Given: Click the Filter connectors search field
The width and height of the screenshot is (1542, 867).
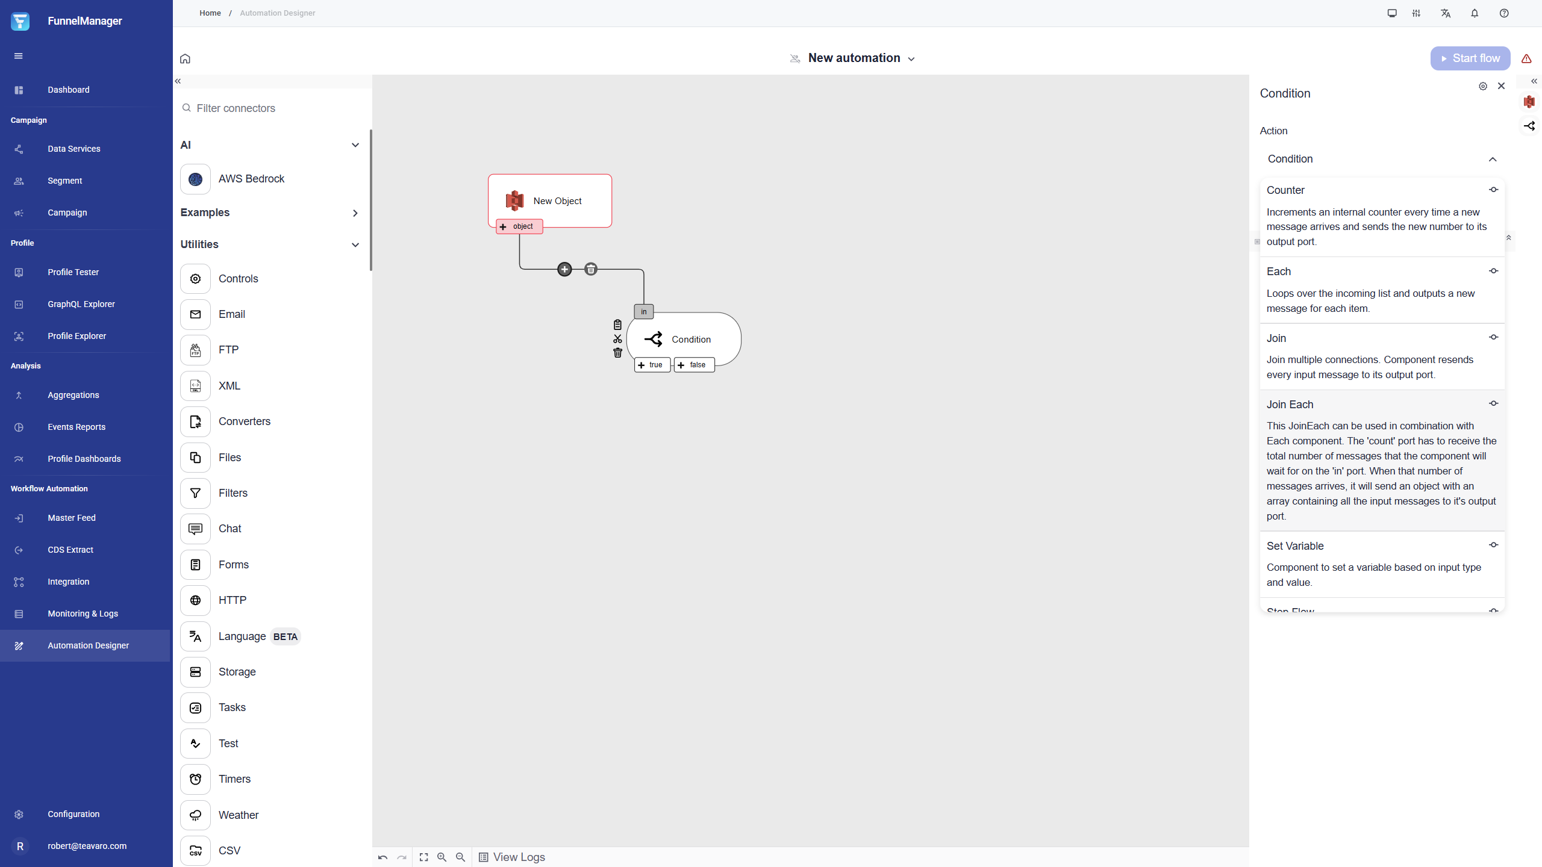Looking at the screenshot, I should (272, 108).
